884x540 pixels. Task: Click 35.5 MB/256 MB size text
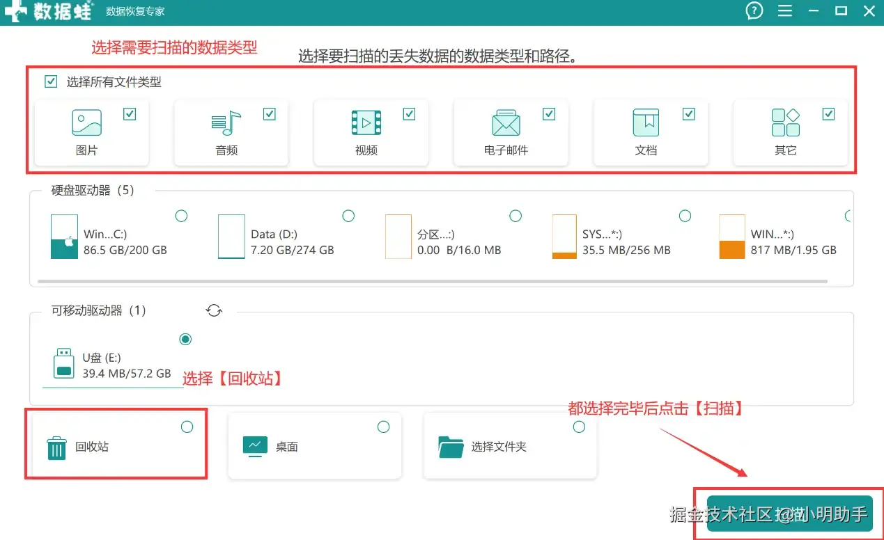[x=626, y=250]
